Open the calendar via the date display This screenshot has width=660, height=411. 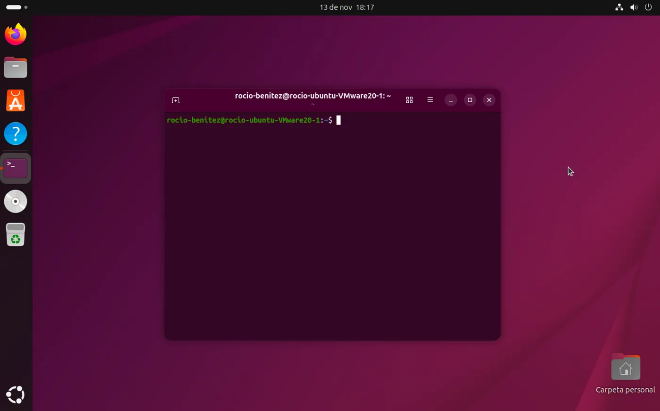(346, 7)
